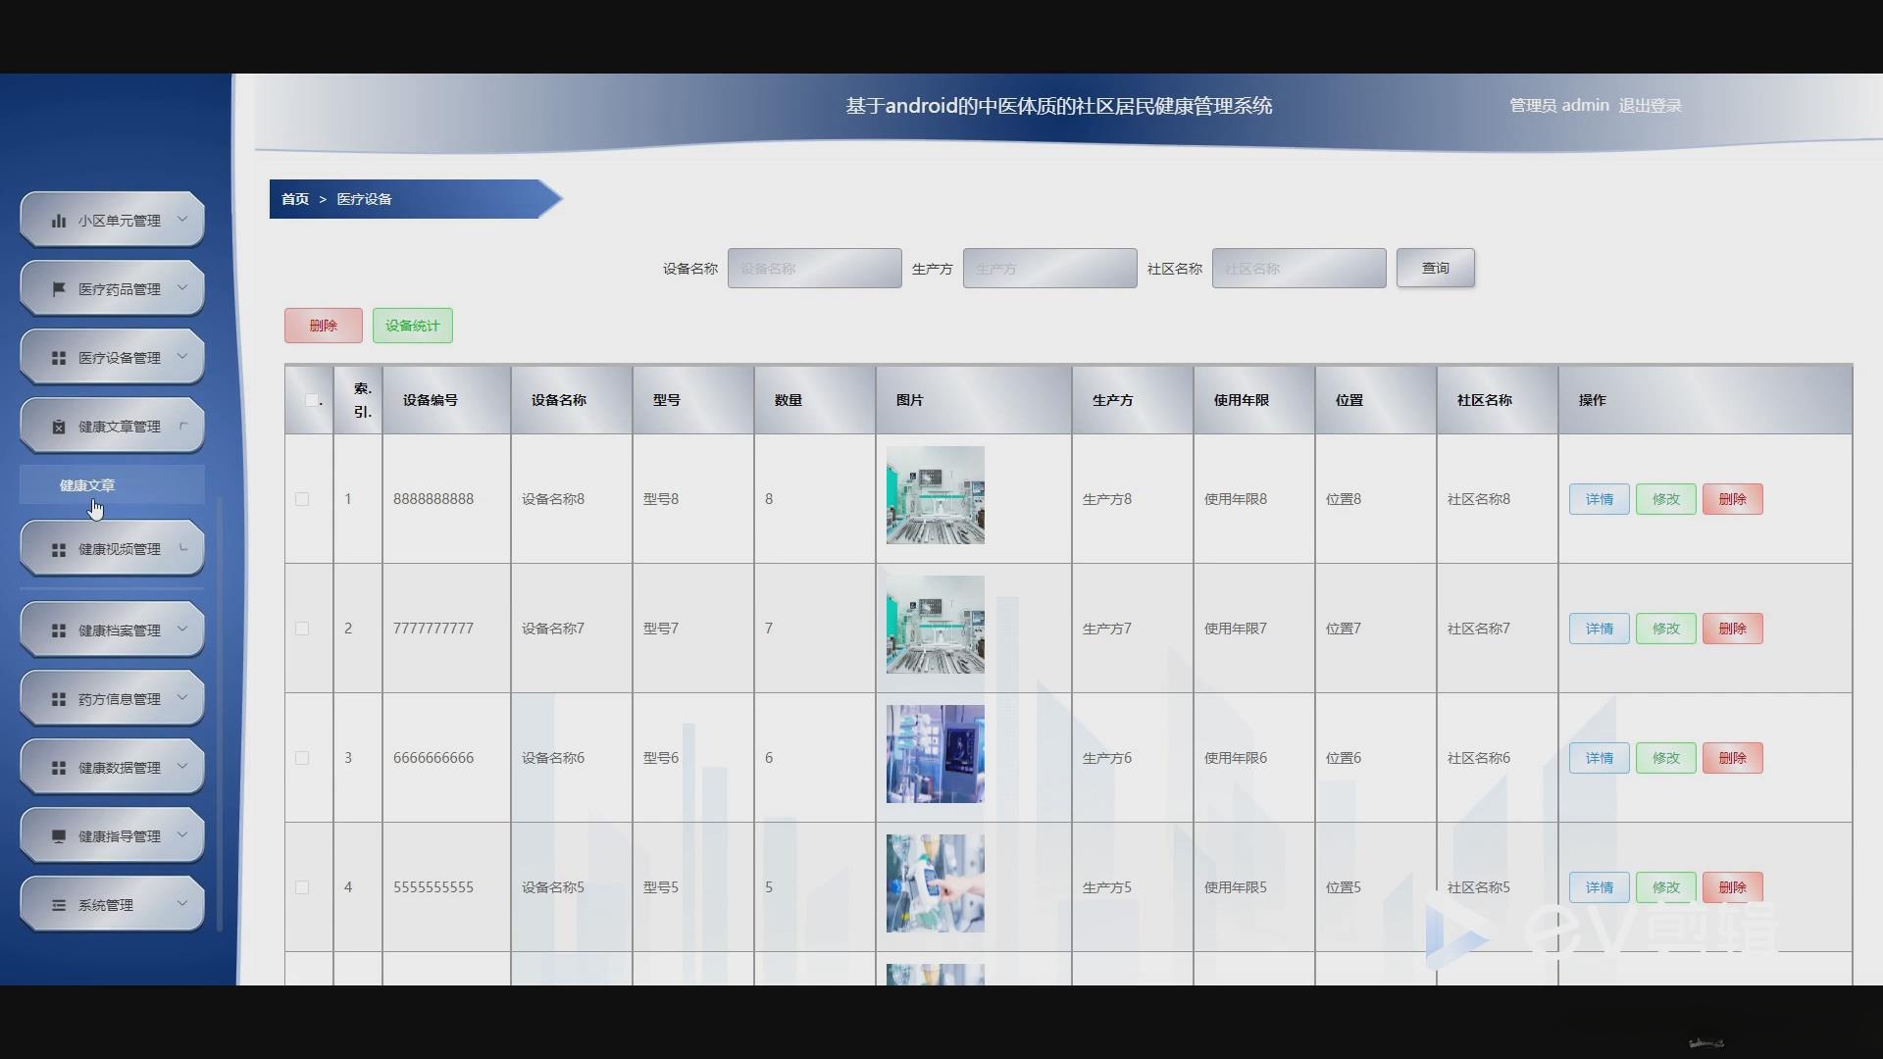Click the 设备名称 search input field
The width and height of the screenshot is (1883, 1059).
(814, 268)
